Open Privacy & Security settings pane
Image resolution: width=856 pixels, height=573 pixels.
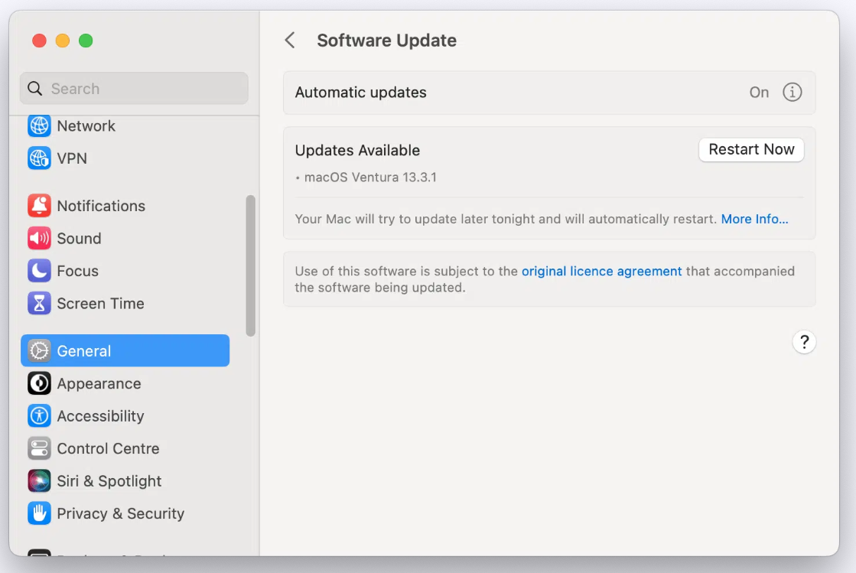point(120,513)
